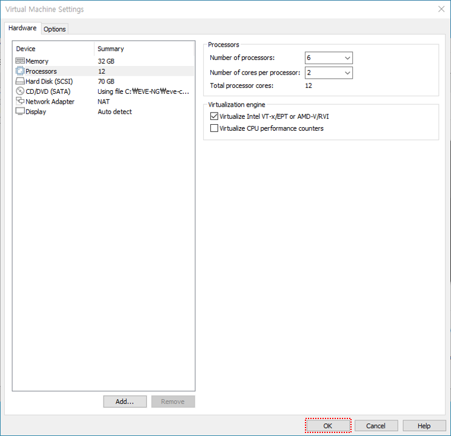Click the Auto detect display summary
The height and width of the screenshot is (436, 451).
click(115, 111)
